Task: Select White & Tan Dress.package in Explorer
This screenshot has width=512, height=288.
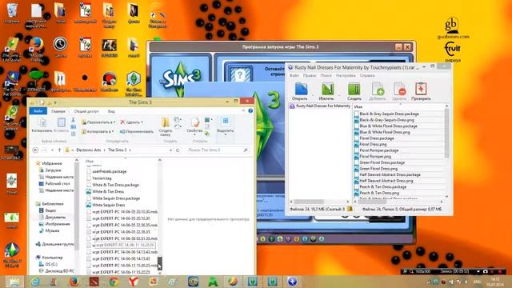Action: [115, 185]
